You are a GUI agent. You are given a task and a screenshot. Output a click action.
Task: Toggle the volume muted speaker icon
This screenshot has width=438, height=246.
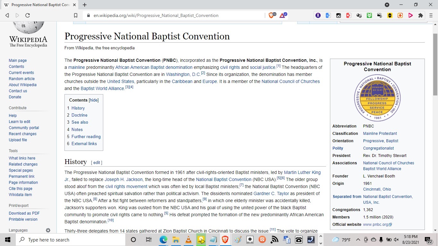(x=396, y=240)
